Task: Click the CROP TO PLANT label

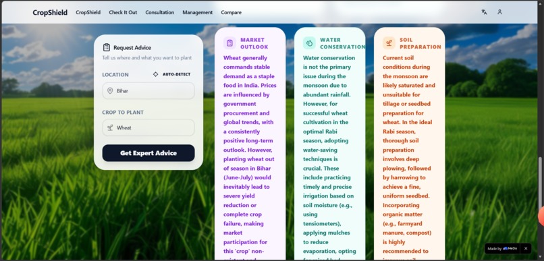Action: click(123, 113)
